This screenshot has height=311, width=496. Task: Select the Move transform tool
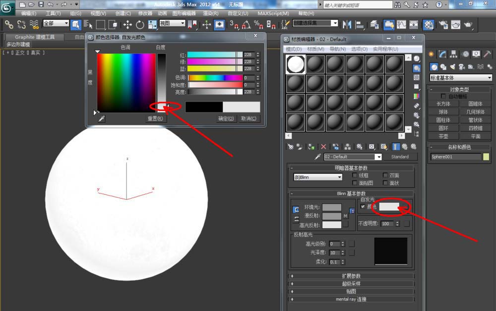[127, 24]
